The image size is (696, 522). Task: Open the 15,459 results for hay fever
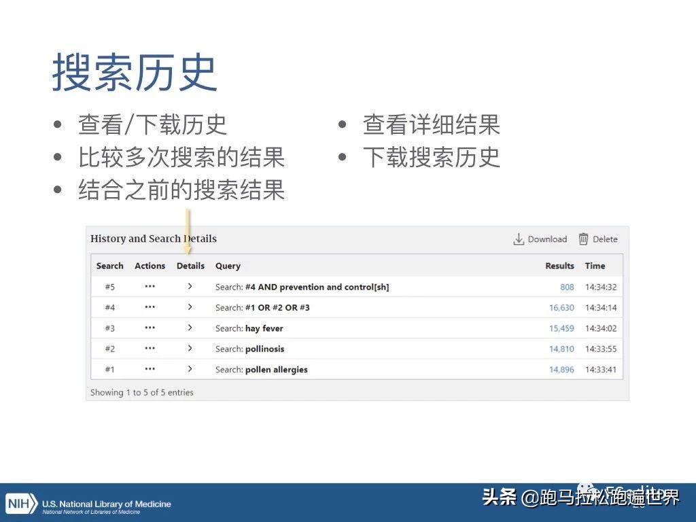click(560, 328)
